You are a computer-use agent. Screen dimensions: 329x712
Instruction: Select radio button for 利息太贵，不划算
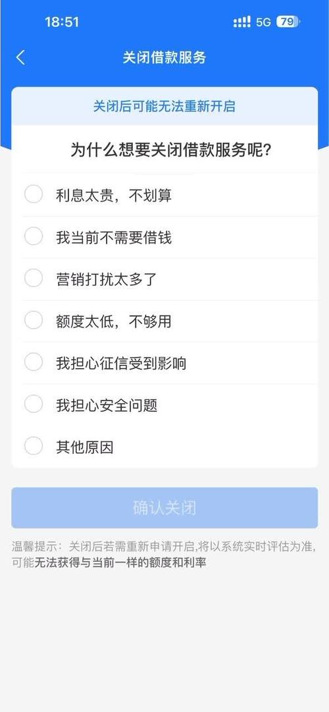click(34, 194)
